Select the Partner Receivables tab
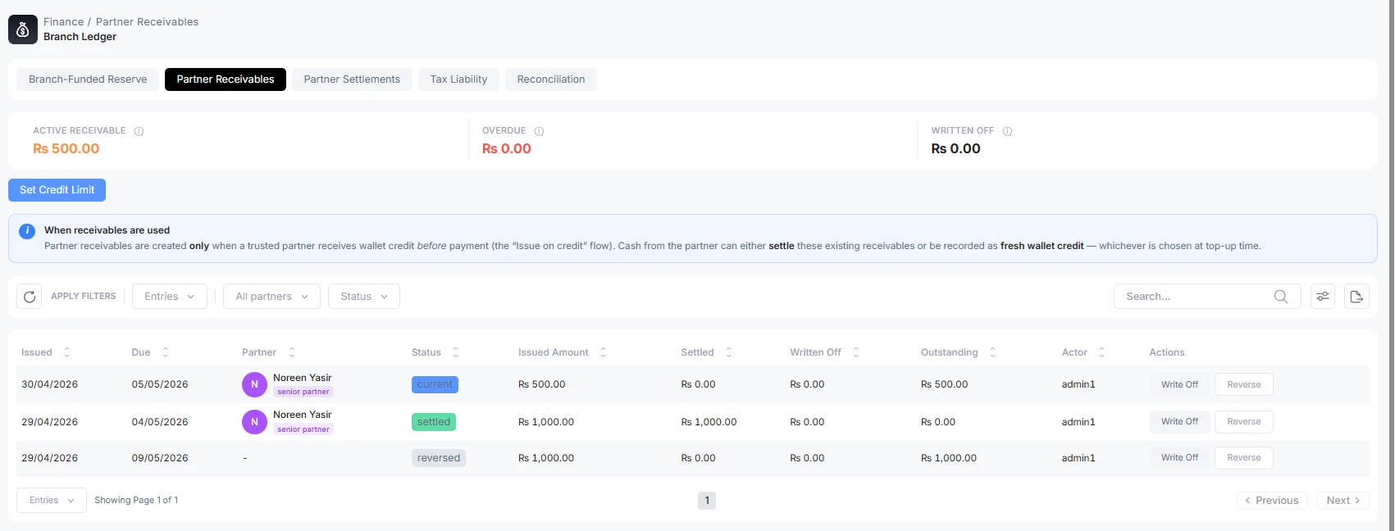 (x=226, y=79)
